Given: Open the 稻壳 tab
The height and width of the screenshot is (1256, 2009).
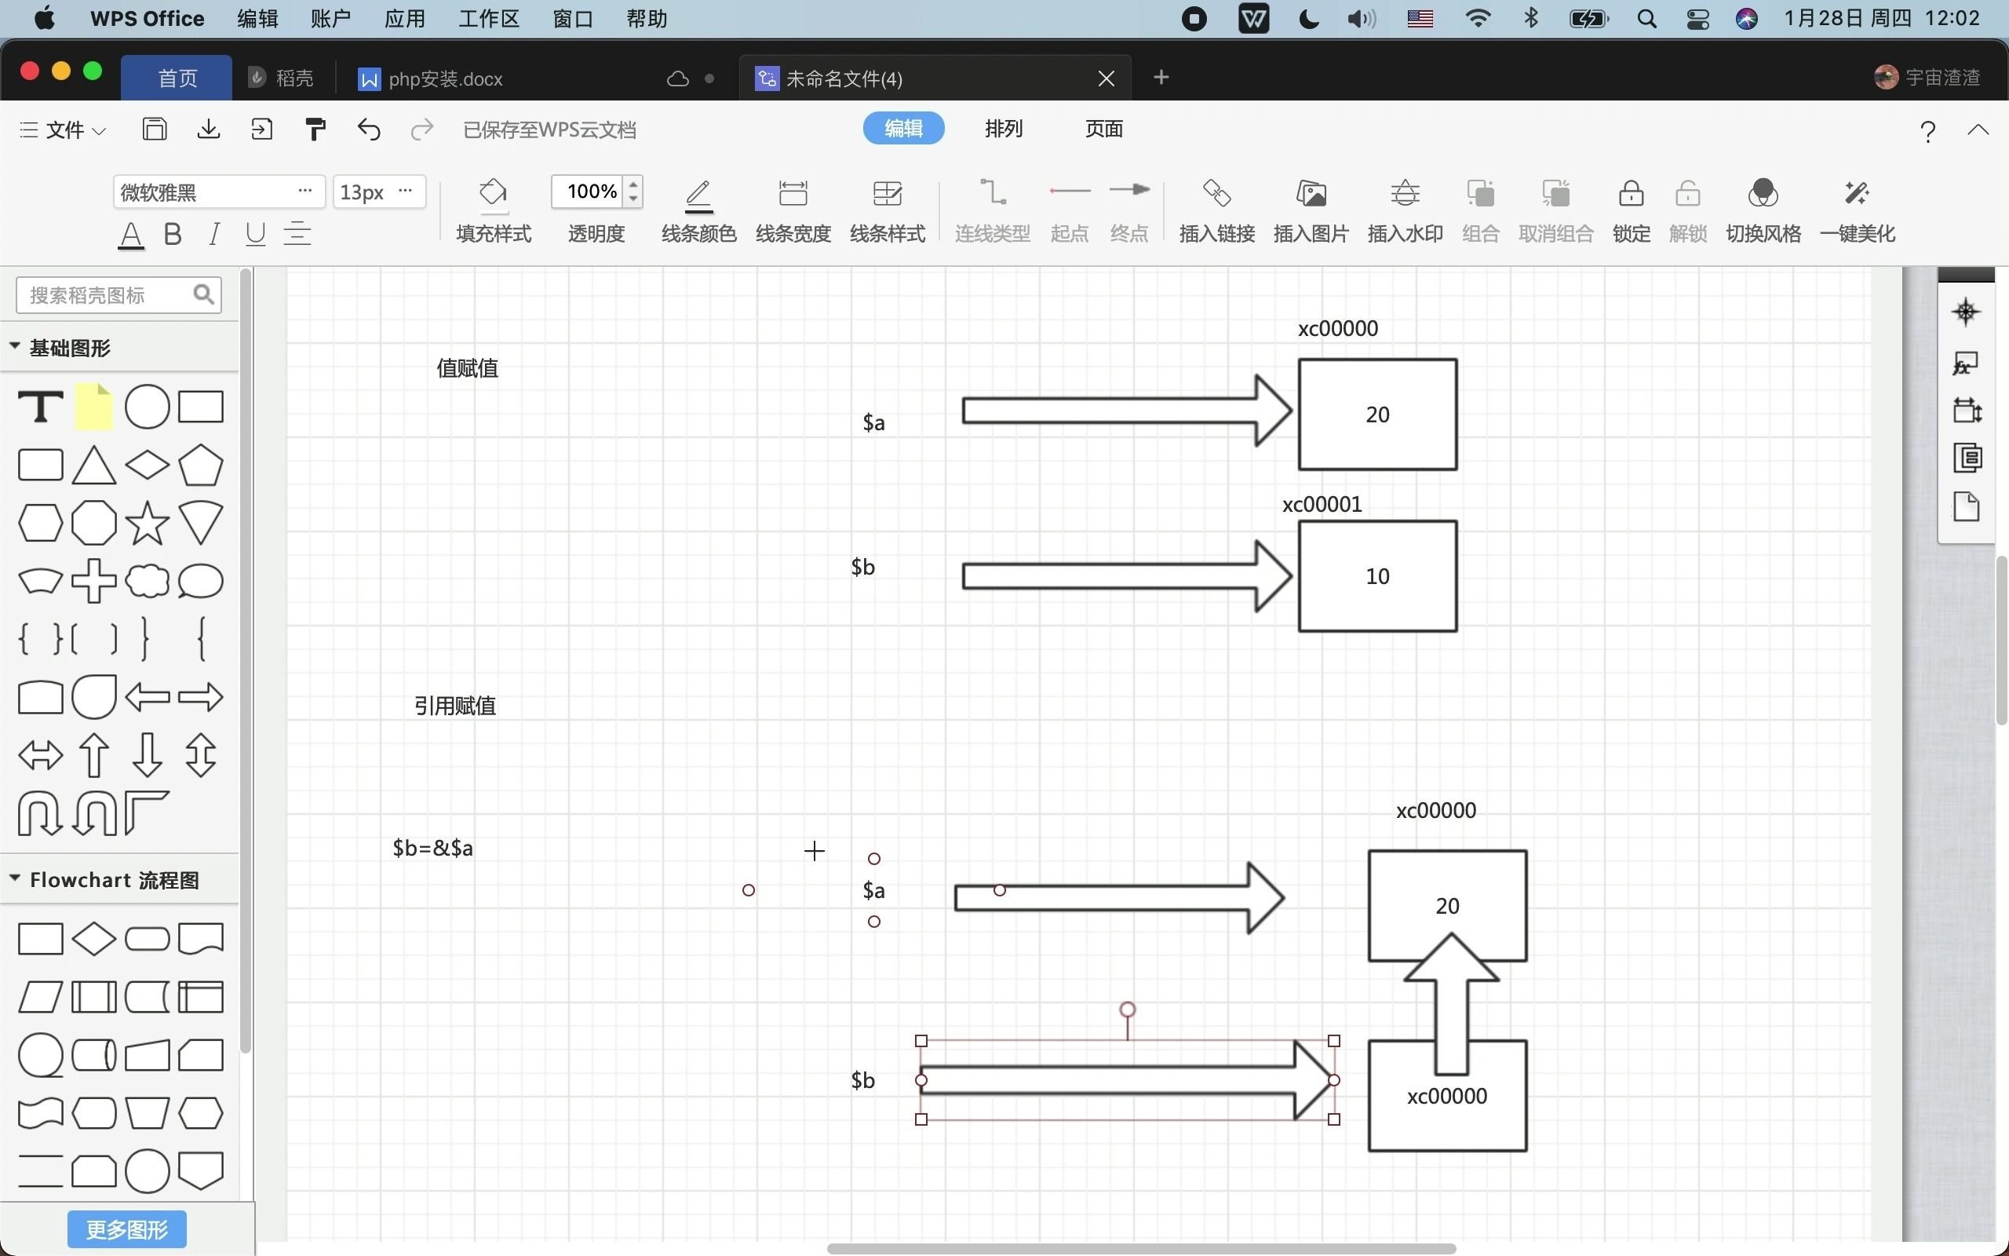Looking at the screenshot, I should coord(283,78).
